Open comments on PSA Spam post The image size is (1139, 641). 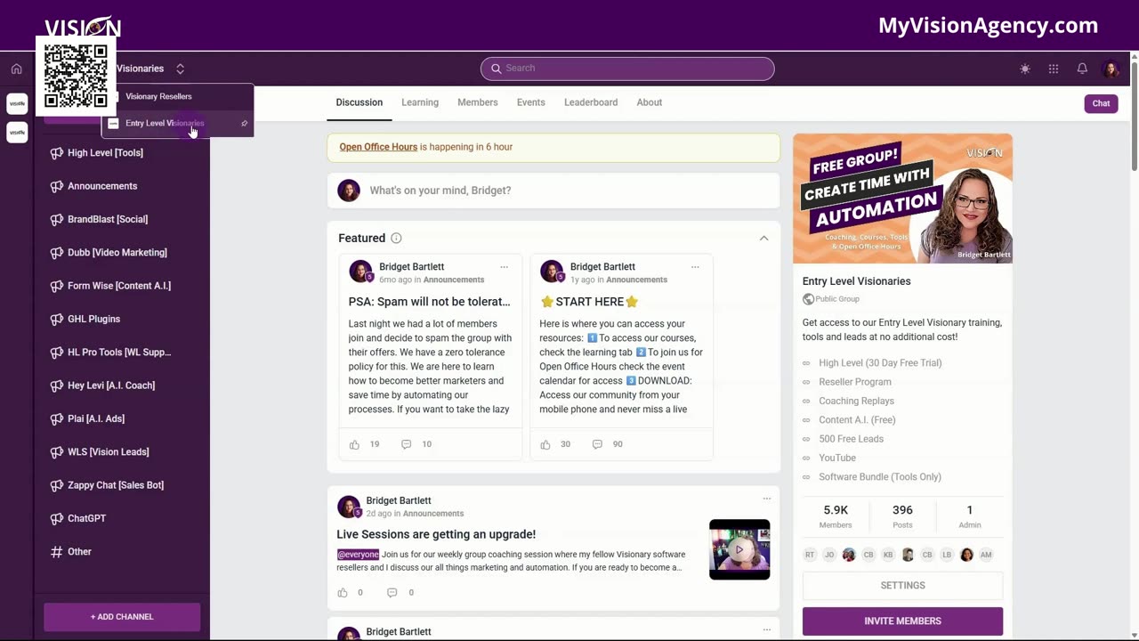[406, 444]
